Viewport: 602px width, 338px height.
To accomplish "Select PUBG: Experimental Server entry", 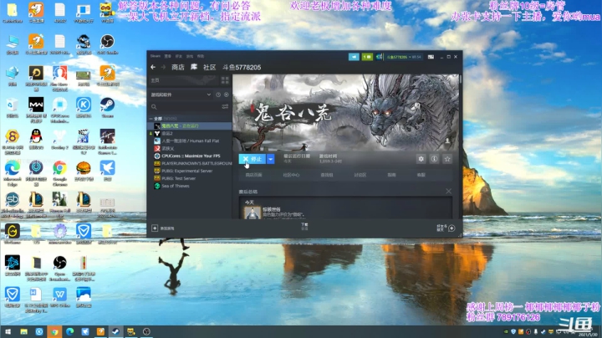I will point(190,171).
